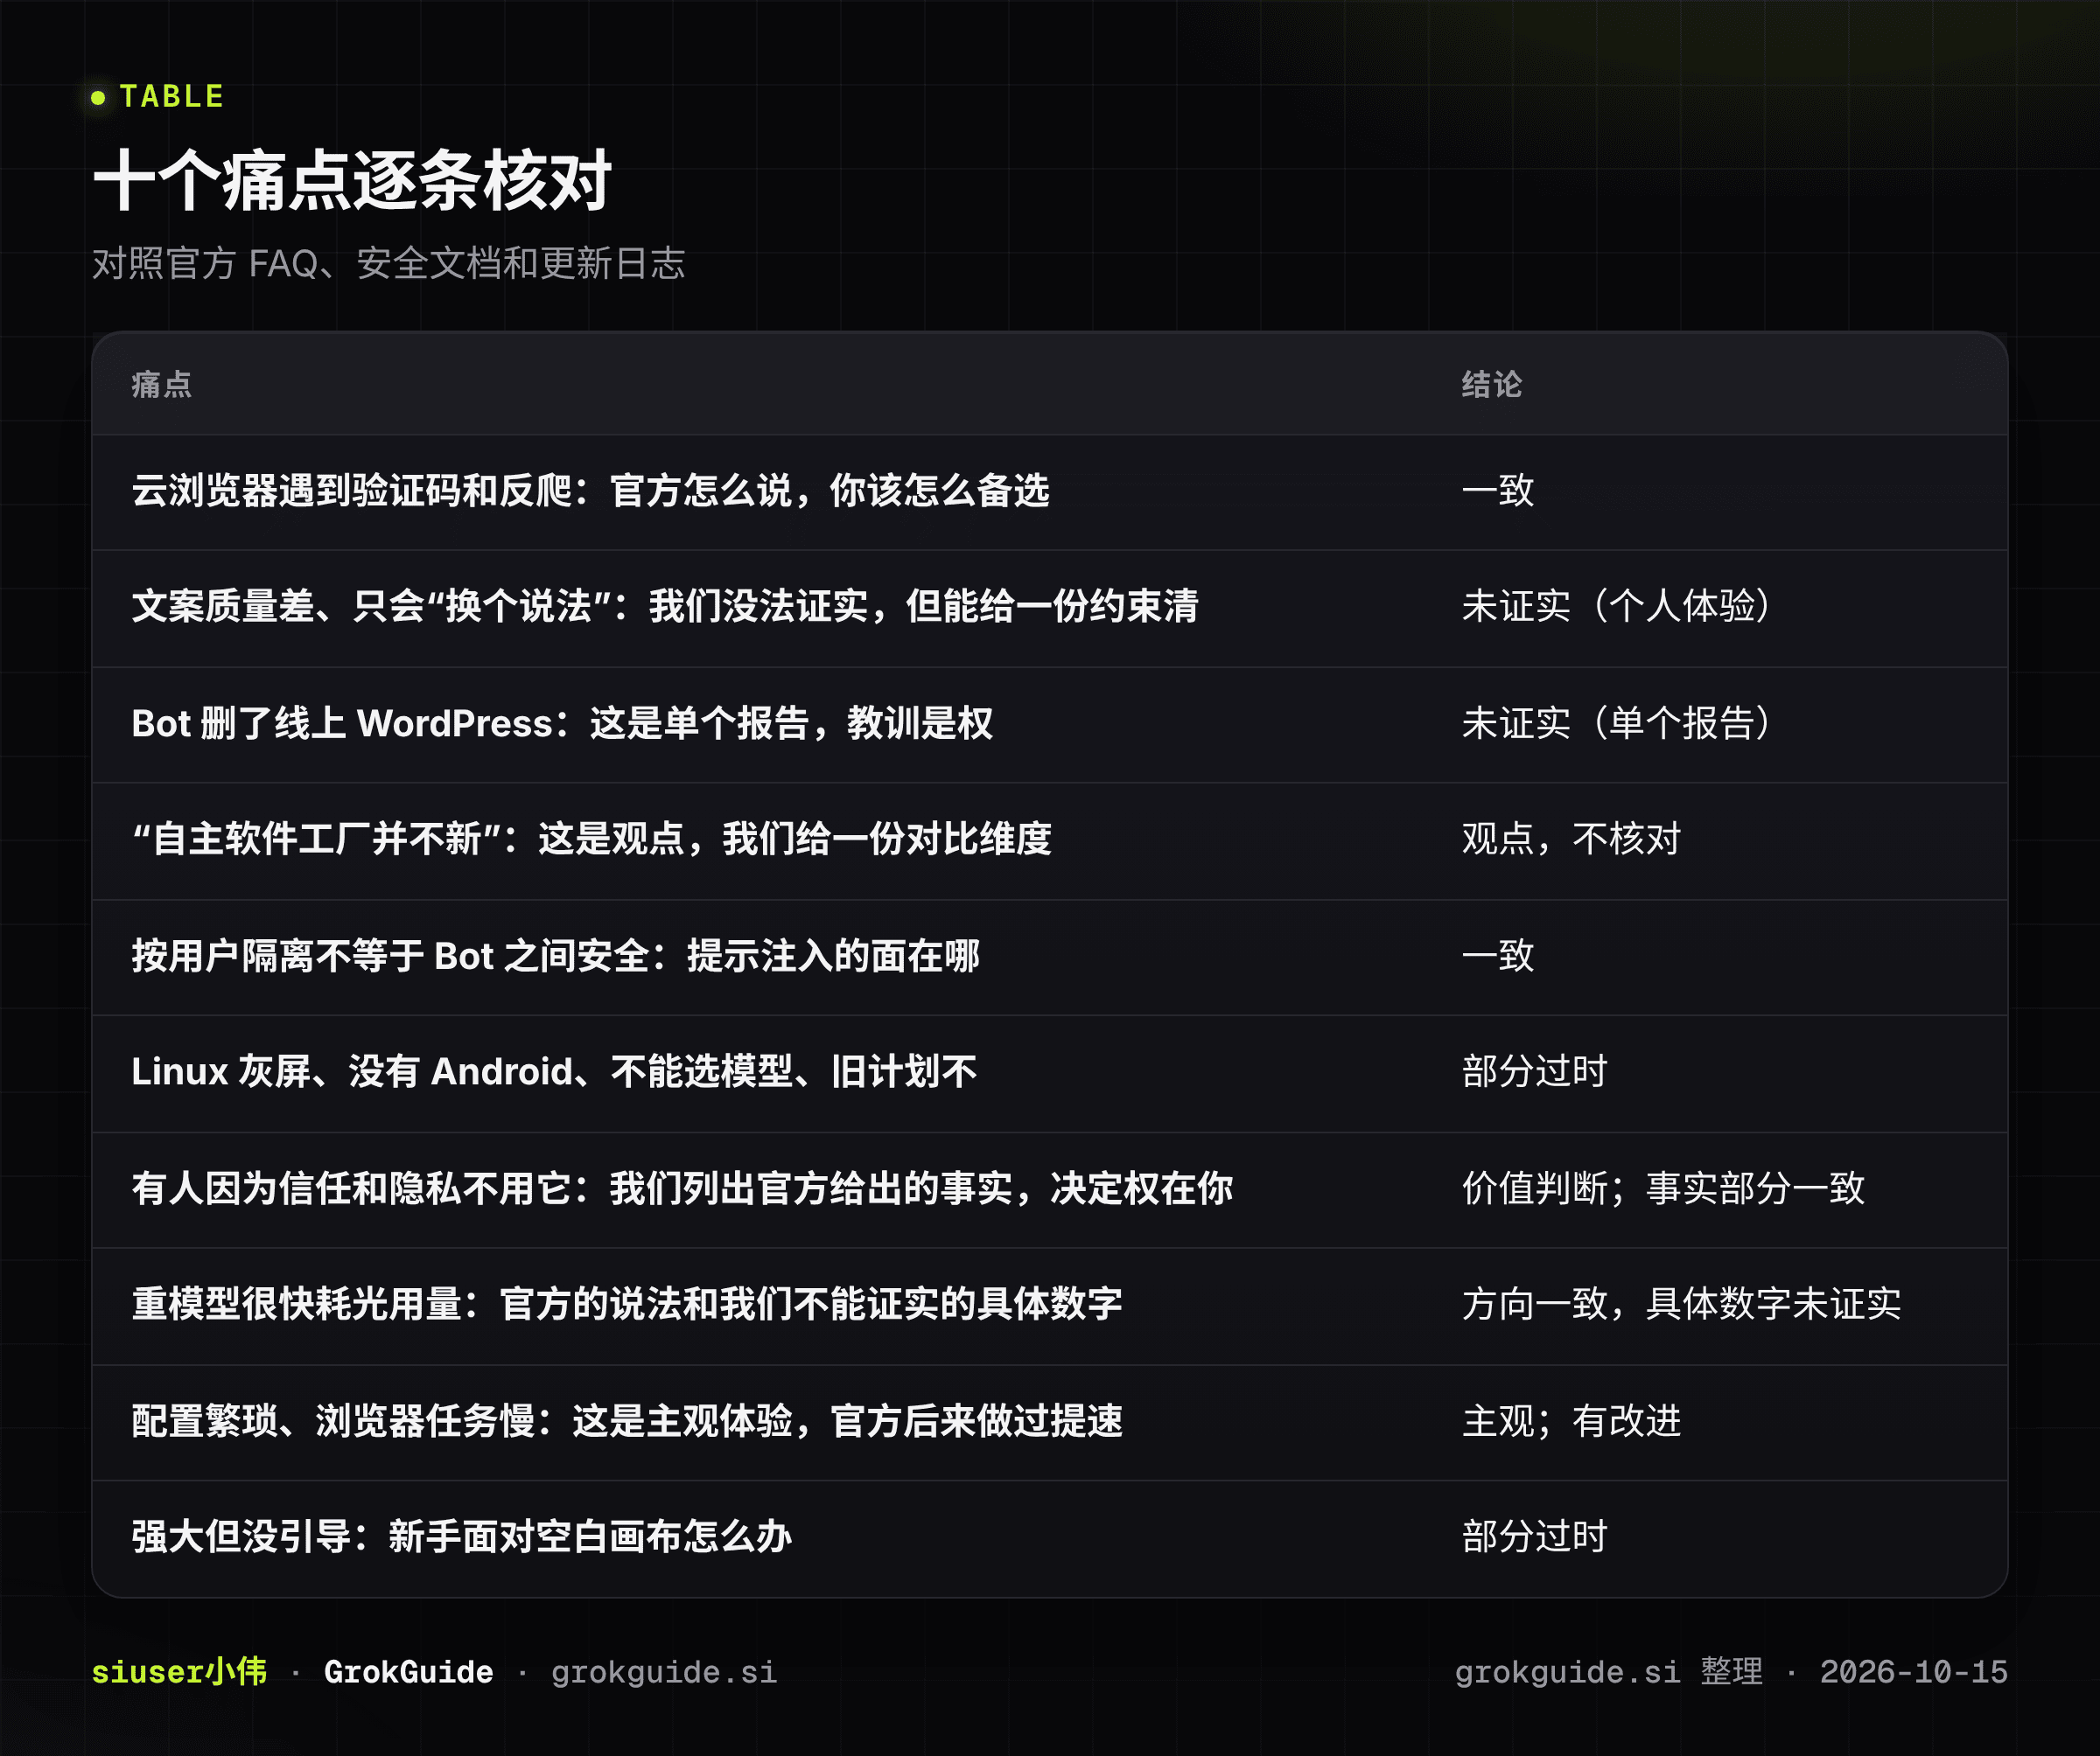The width and height of the screenshot is (2100, 1756).
Task: Click the conclusion 价值判断；事实部分一致
Action: (x=1663, y=1188)
